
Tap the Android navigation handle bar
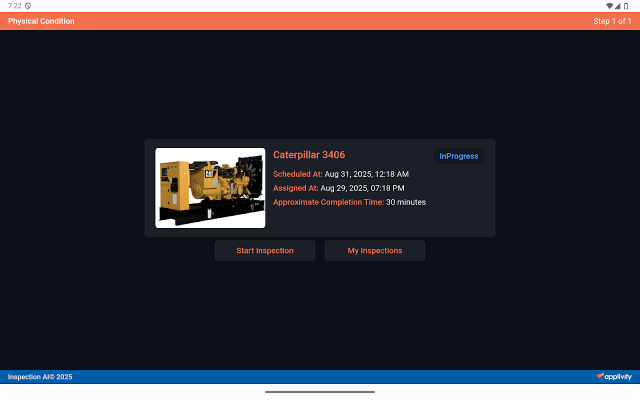320,392
